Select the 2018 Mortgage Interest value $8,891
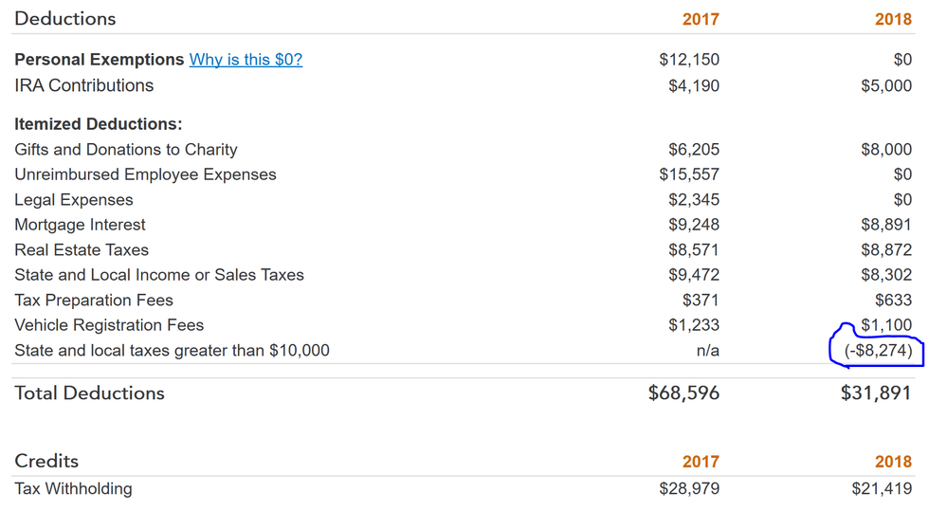This screenshot has width=947, height=511. click(x=886, y=225)
